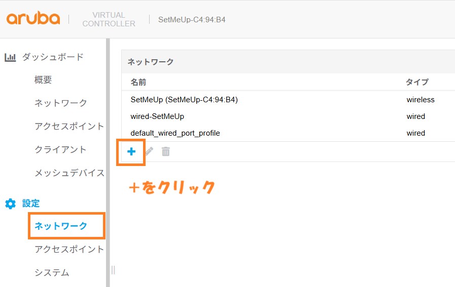The image size is (455, 287).
Task: Open クライアント in the sidebar
Action: click(60, 149)
